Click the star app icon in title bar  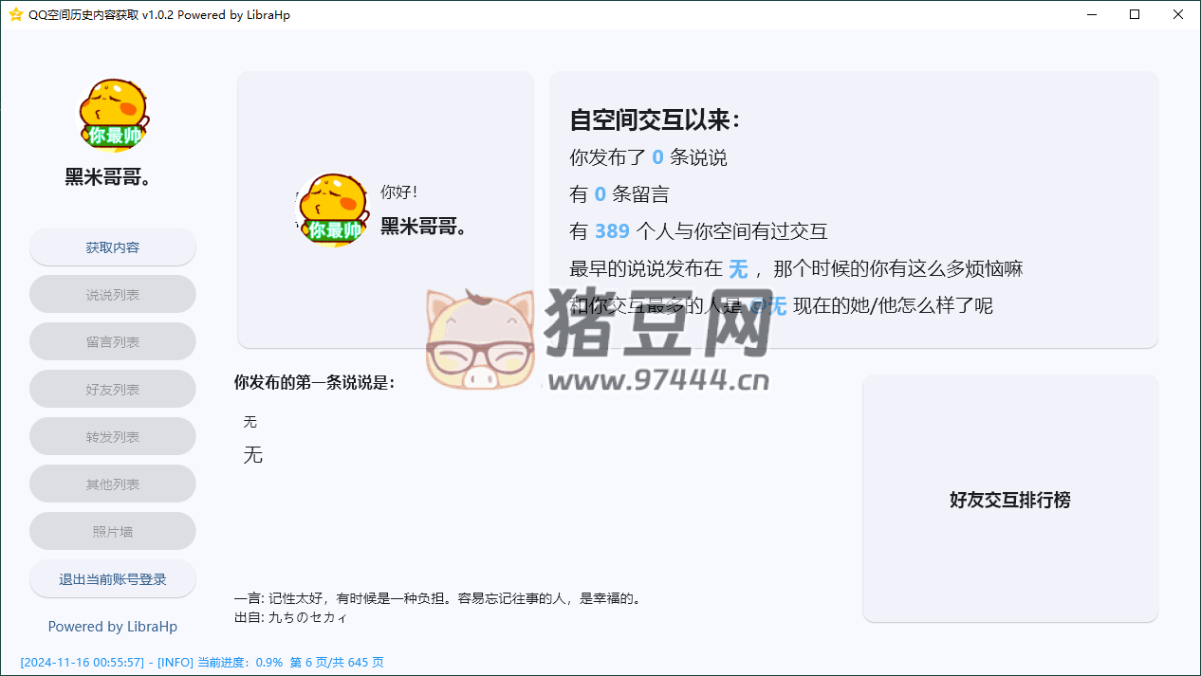pyautogui.click(x=14, y=14)
